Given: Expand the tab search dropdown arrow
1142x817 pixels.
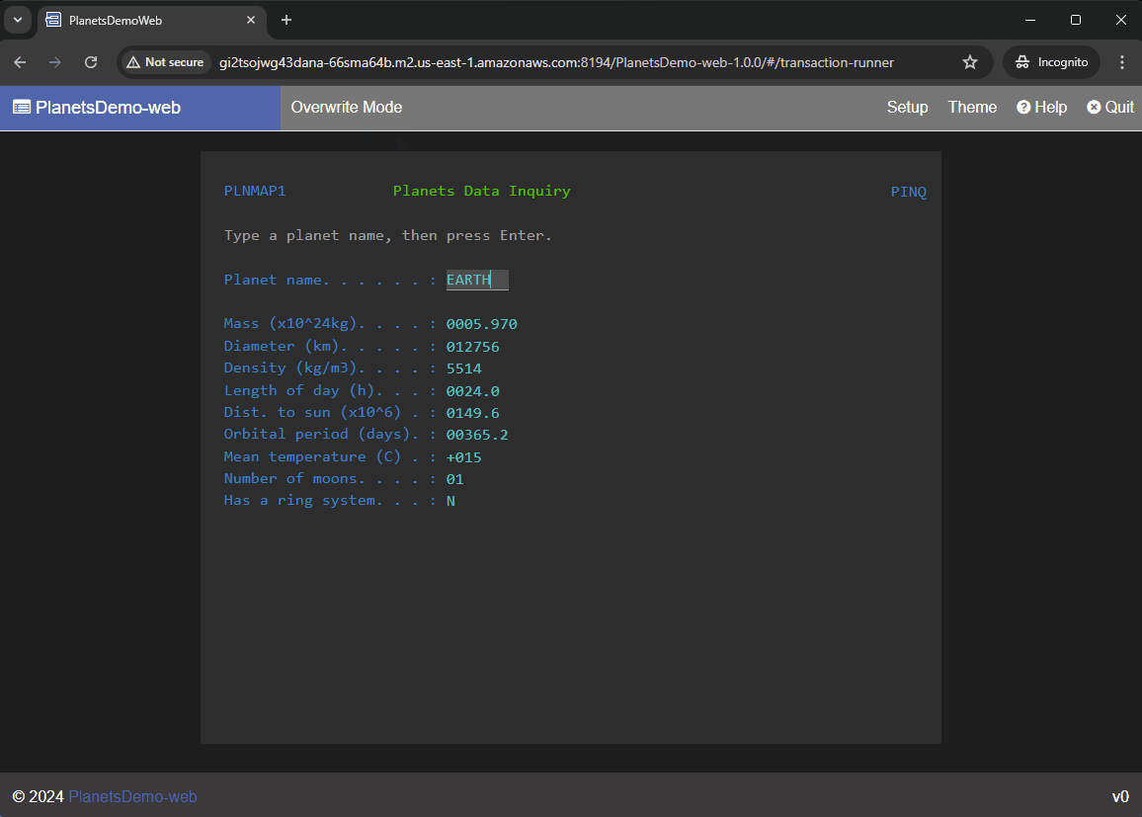Looking at the screenshot, I should pos(17,20).
